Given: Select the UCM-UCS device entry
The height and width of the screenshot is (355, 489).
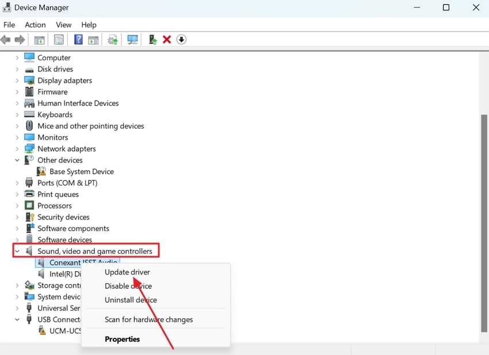Looking at the screenshot, I should coord(65,331).
